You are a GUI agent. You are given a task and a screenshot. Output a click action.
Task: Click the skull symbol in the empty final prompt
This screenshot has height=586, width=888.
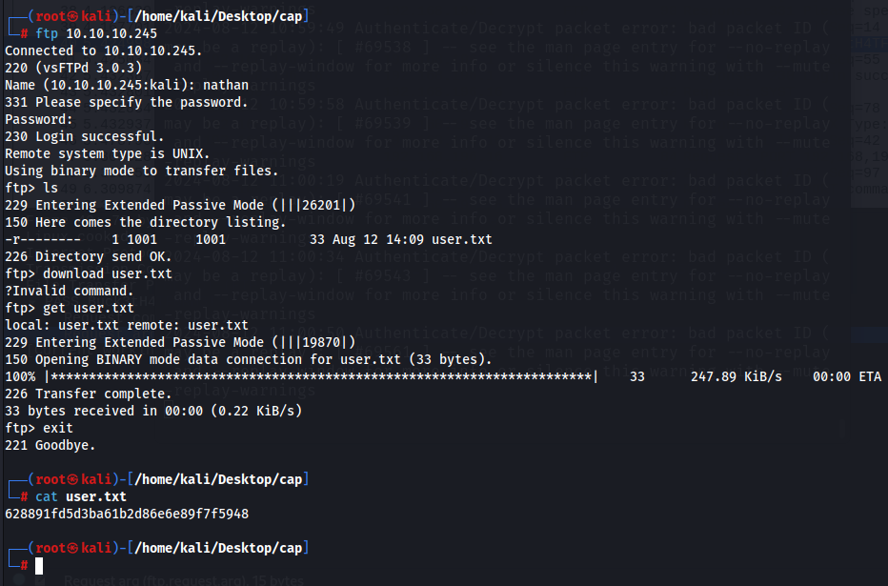(73, 548)
